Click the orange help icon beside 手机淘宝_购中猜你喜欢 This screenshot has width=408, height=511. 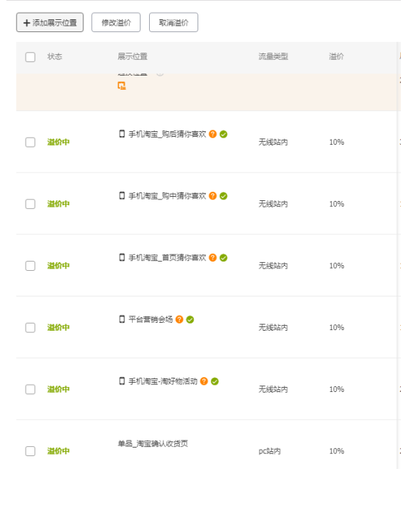click(213, 195)
